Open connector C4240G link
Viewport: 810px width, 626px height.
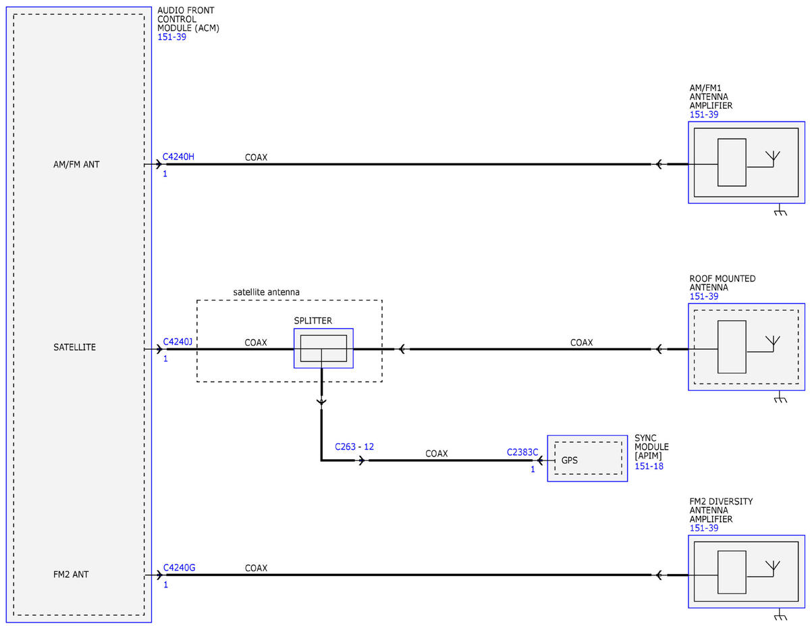pos(179,568)
